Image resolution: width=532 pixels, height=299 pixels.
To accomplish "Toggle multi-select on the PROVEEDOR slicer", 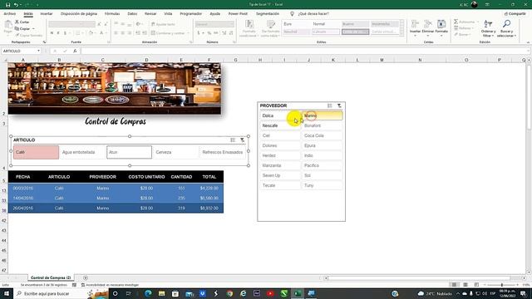I will point(329,105).
